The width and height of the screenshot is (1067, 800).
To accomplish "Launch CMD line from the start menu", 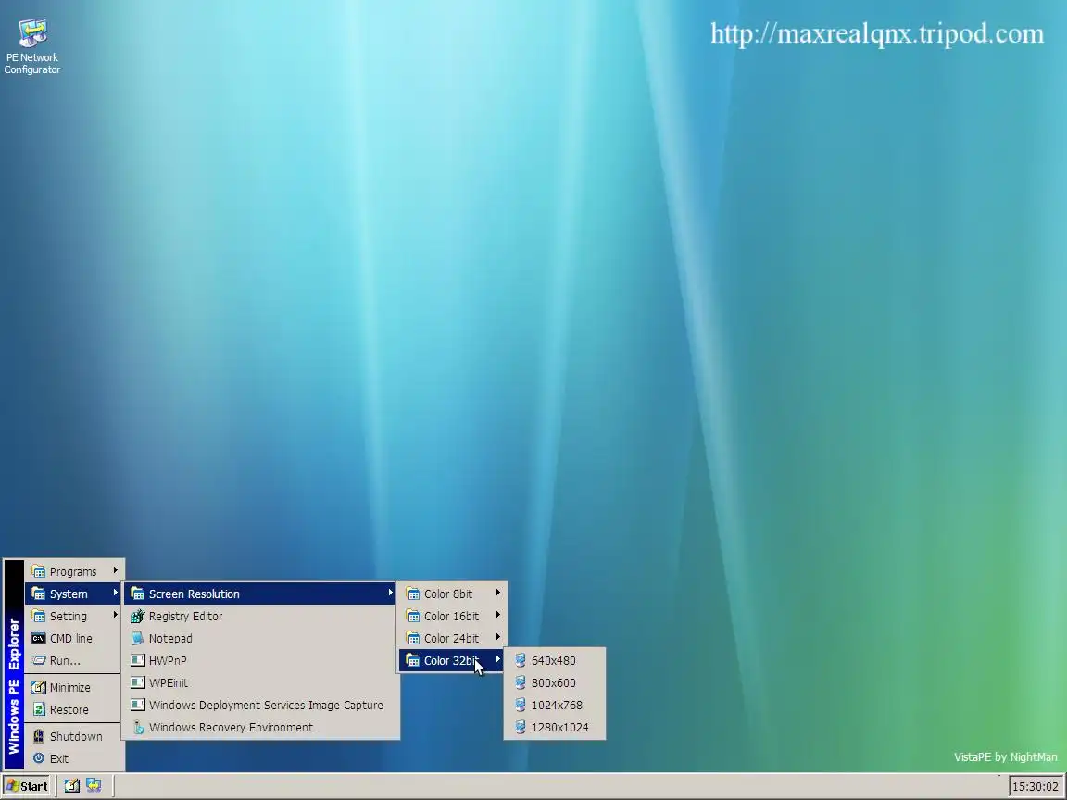I will (x=74, y=638).
